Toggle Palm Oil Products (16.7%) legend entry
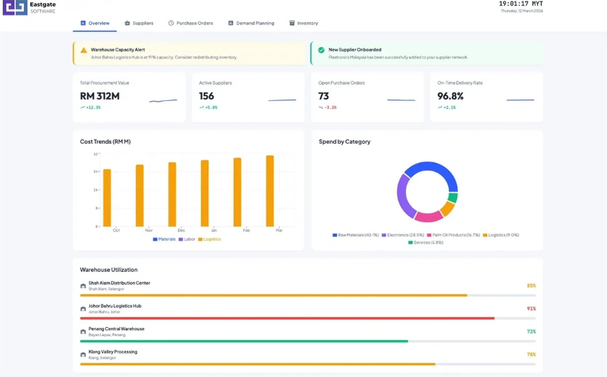Image resolution: width=607 pixels, height=377 pixels. (x=453, y=235)
